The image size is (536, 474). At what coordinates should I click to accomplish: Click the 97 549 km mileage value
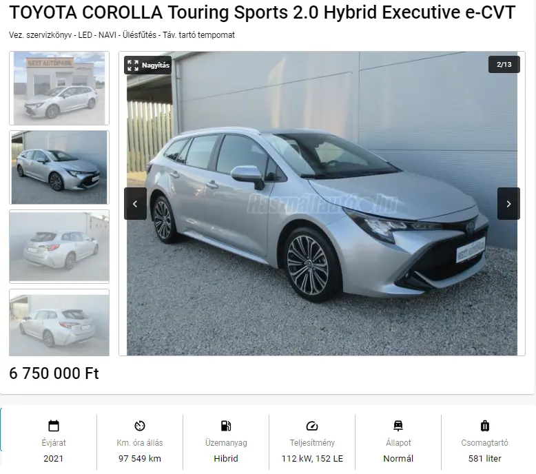140,458
